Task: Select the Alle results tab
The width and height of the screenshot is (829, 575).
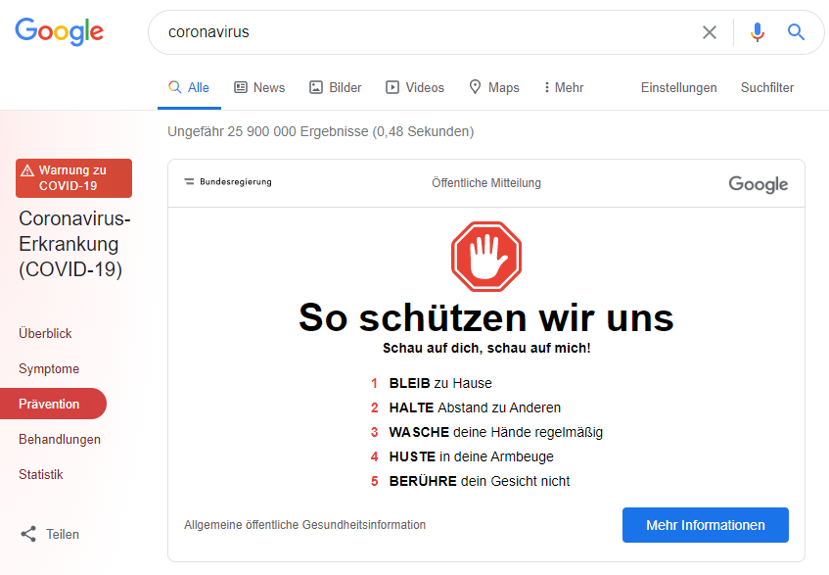Action: 189,87
